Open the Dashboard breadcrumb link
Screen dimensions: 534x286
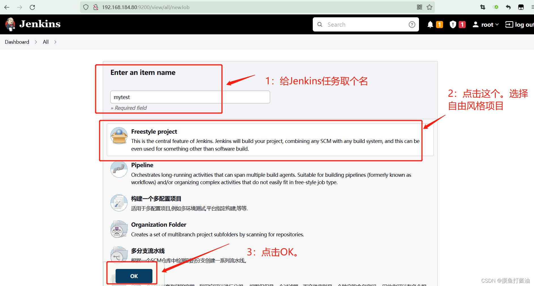click(17, 42)
